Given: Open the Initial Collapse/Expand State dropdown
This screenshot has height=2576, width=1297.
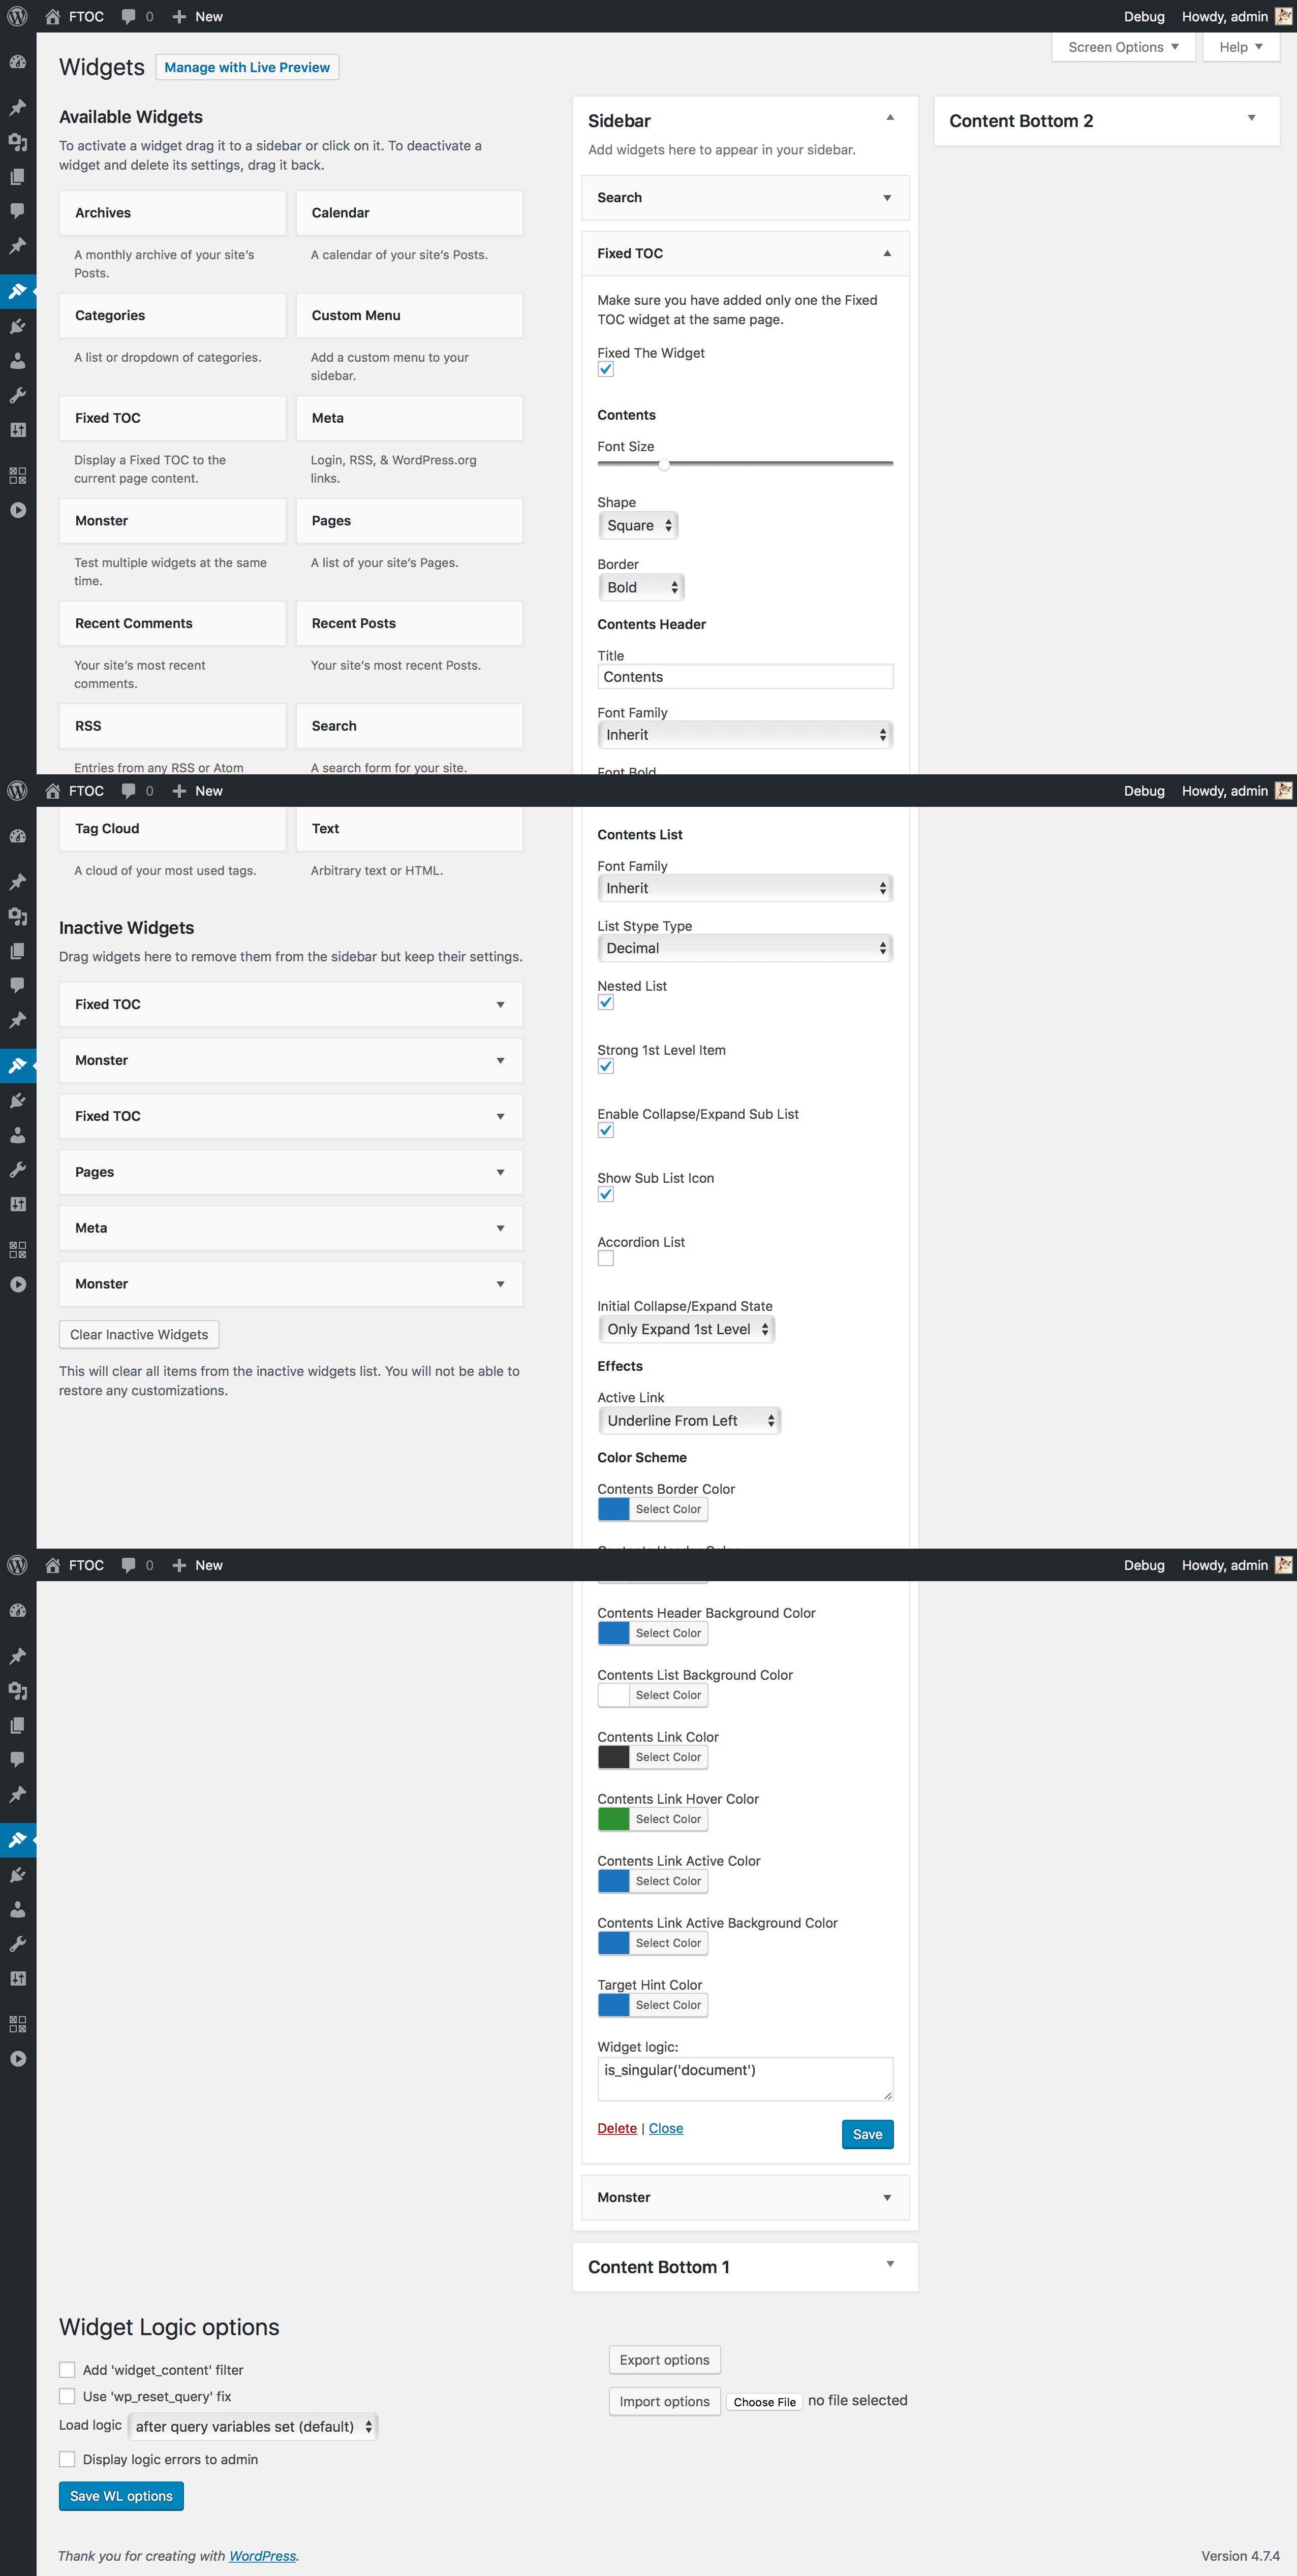Looking at the screenshot, I should [x=686, y=1329].
